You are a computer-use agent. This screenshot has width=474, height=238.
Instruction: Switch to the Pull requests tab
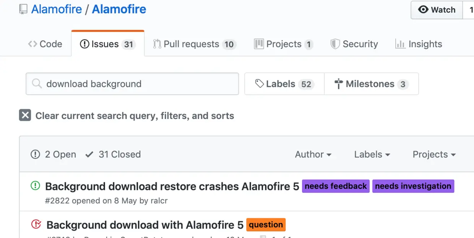point(195,44)
